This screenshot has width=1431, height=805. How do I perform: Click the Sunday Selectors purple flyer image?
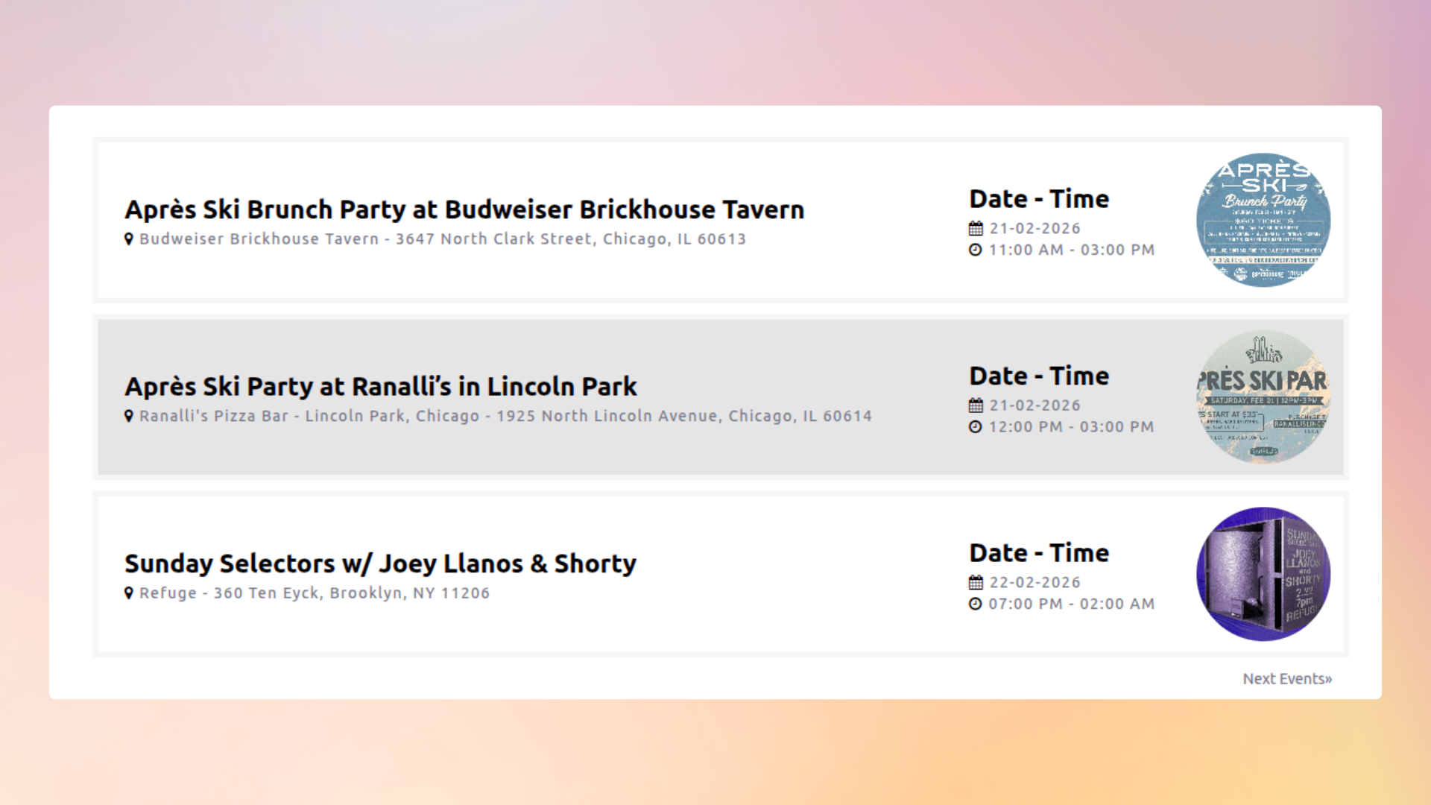click(1263, 573)
